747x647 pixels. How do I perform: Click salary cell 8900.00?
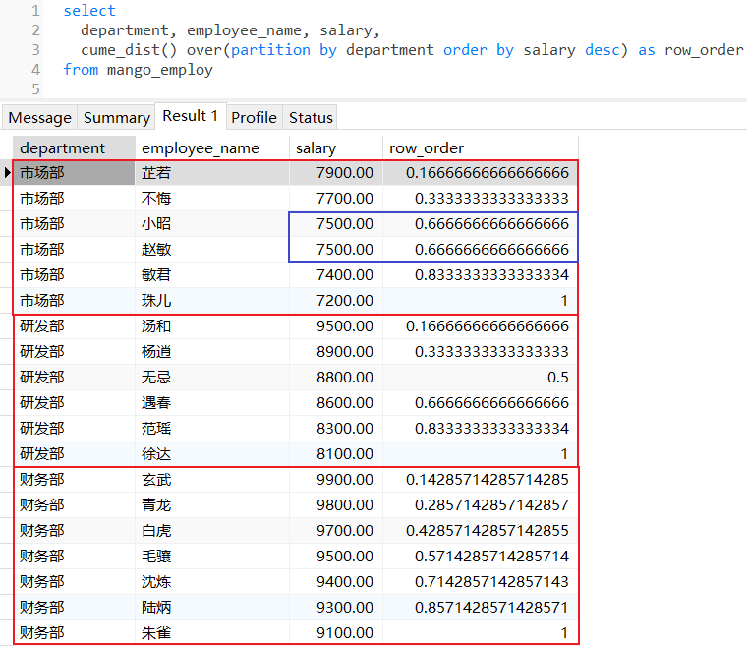[336, 352]
